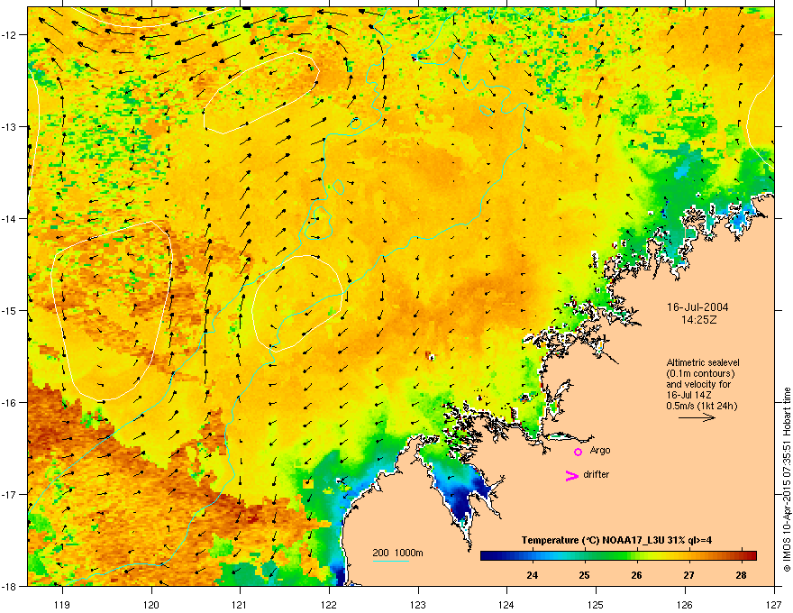Click the longitude axis label '126'
793x613 pixels.
[x=685, y=604]
